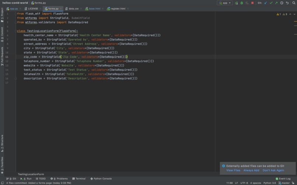Toggle the Run tool window button
297x185 pixels.
coord(26,179)
